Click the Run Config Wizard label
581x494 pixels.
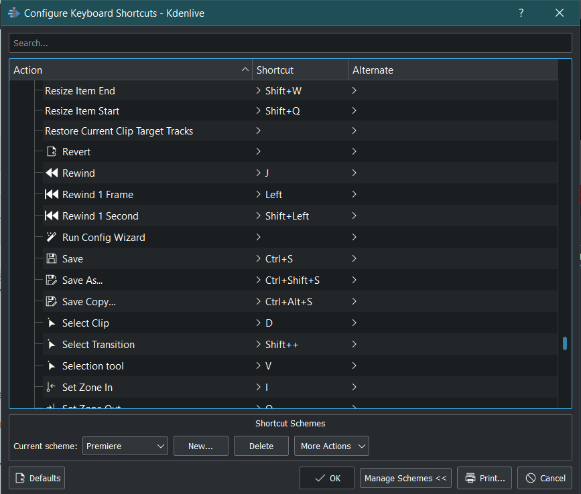[104, 238]
